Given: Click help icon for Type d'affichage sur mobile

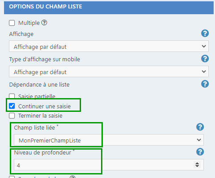Looking at the screenshot, I should 205,59.
